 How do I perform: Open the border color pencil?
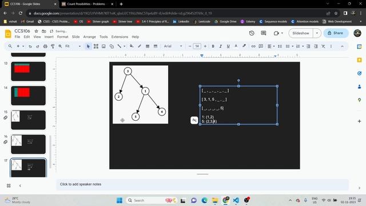coord(140,46)
